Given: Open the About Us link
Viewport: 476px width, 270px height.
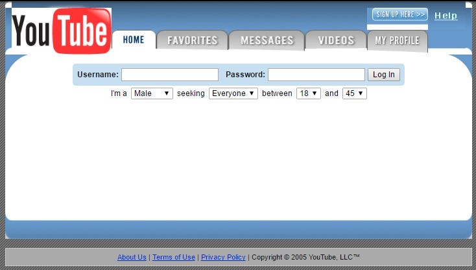Looking at the screenshot, I should click(132, 257).
